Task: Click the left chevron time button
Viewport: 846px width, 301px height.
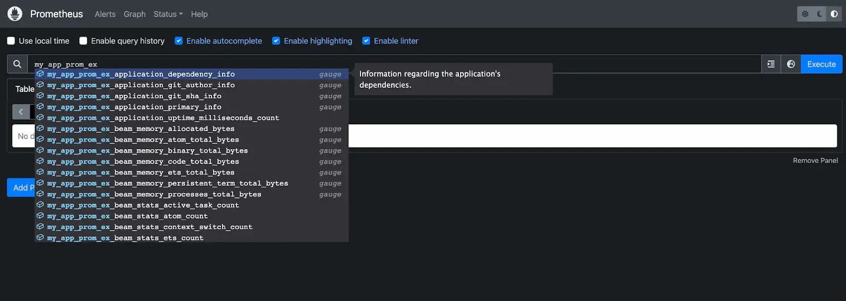Action: tap(21, 112)
